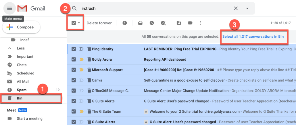Uncheck the G Suite Alerts checkbox below Office365
This screenshot has width=296, height=125.
[74, 101]
